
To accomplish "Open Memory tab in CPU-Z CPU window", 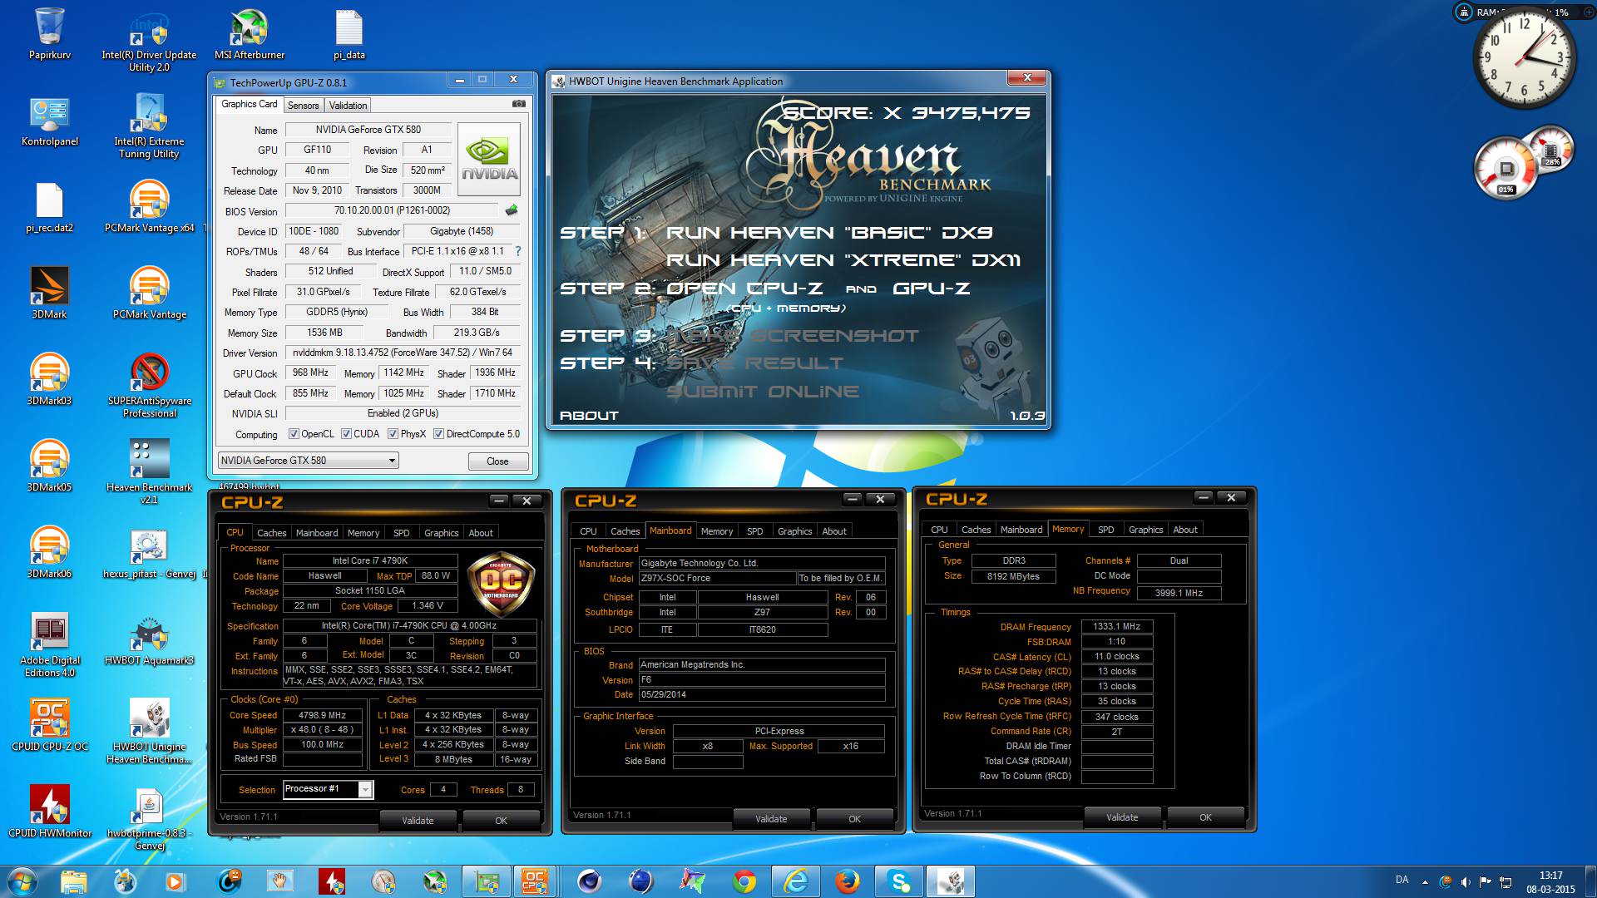I will coord(363,533).
